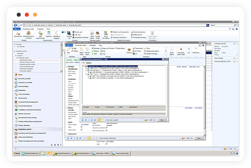Go to next record in Trace dialog

tap(92, 120)
